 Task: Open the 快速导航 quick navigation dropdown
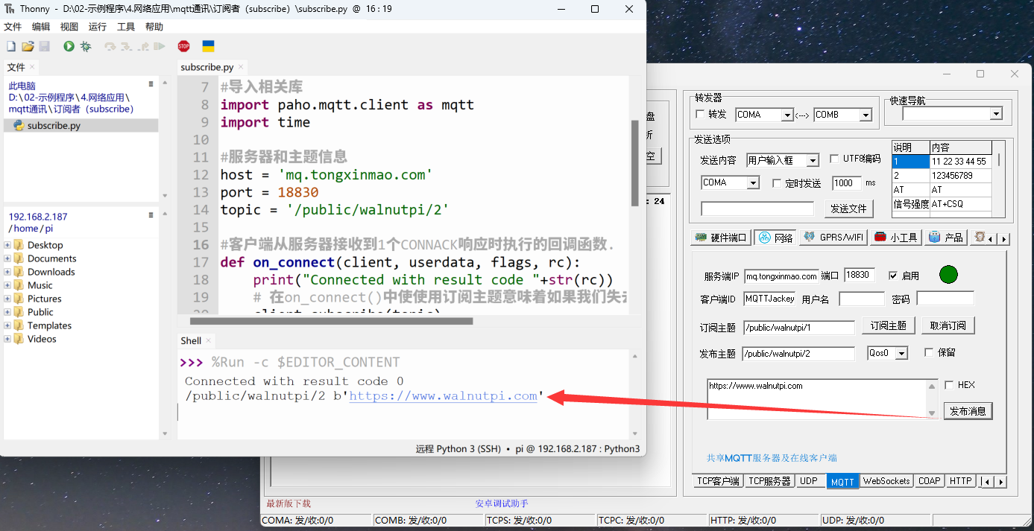coord(996,114)
